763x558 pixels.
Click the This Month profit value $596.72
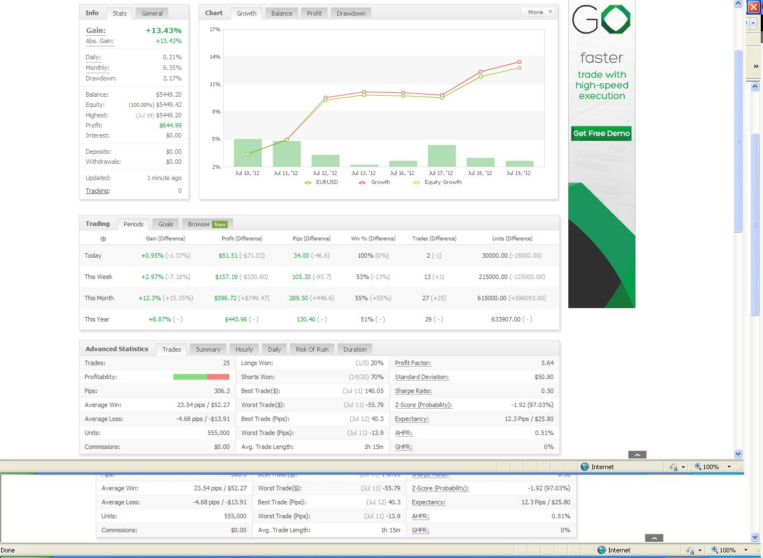(225, 298)
